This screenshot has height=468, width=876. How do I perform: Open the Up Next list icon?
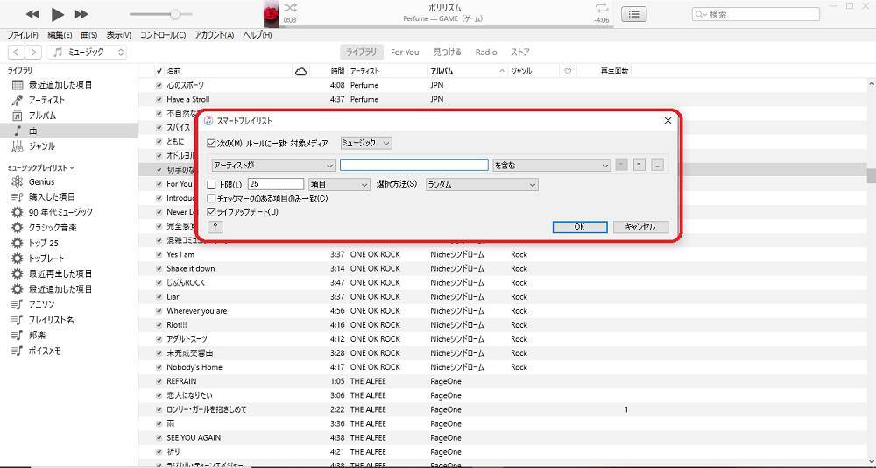point(634,14)
